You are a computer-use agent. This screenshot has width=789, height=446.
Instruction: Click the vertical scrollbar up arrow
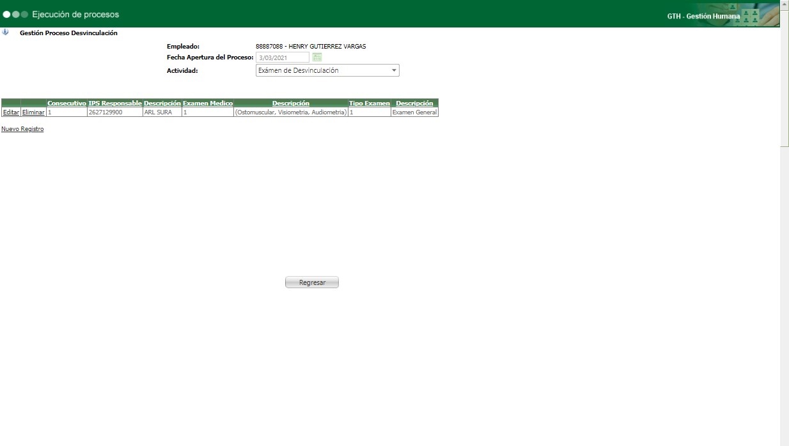point(785,4)
